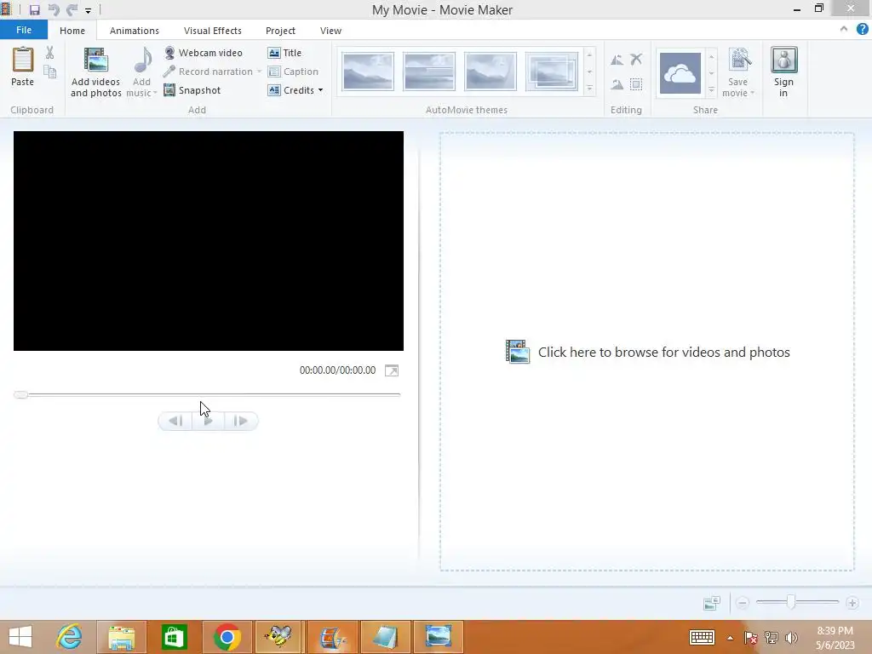Select third AutoMovie theme thumbnail
This screenshot has height=654, width=872.
490,72
